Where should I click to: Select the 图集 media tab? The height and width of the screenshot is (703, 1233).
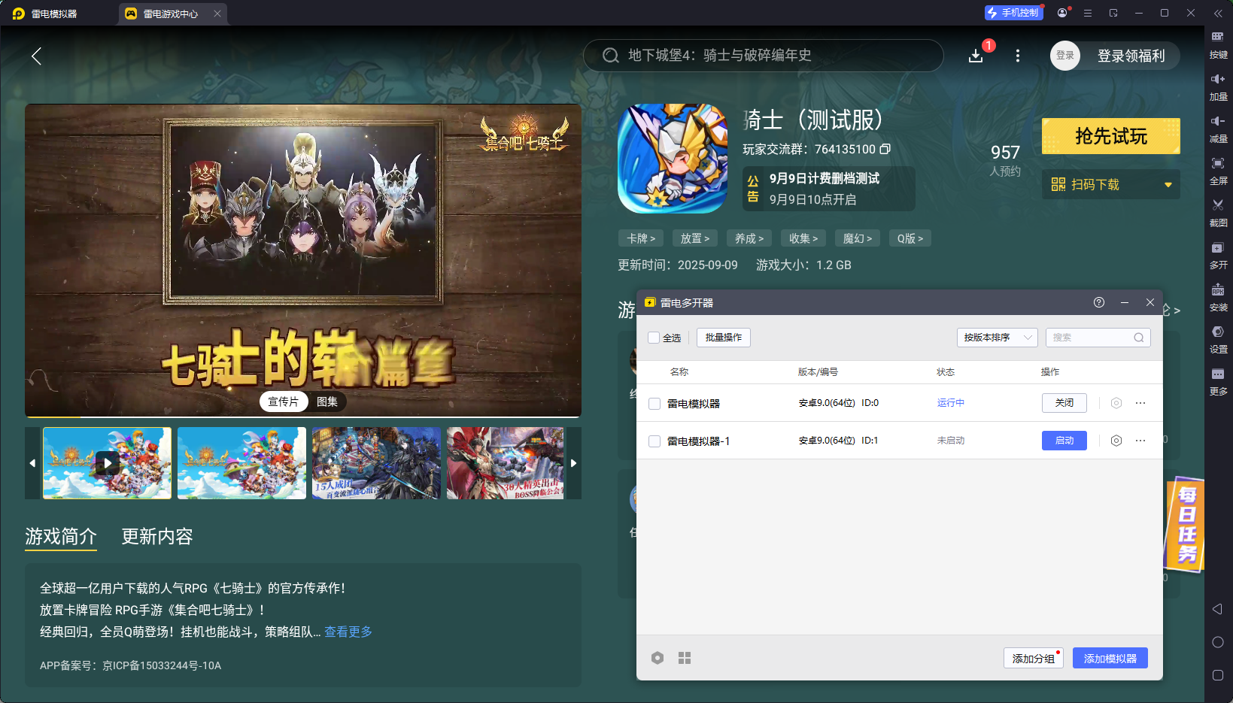click(x=327, y=401)
